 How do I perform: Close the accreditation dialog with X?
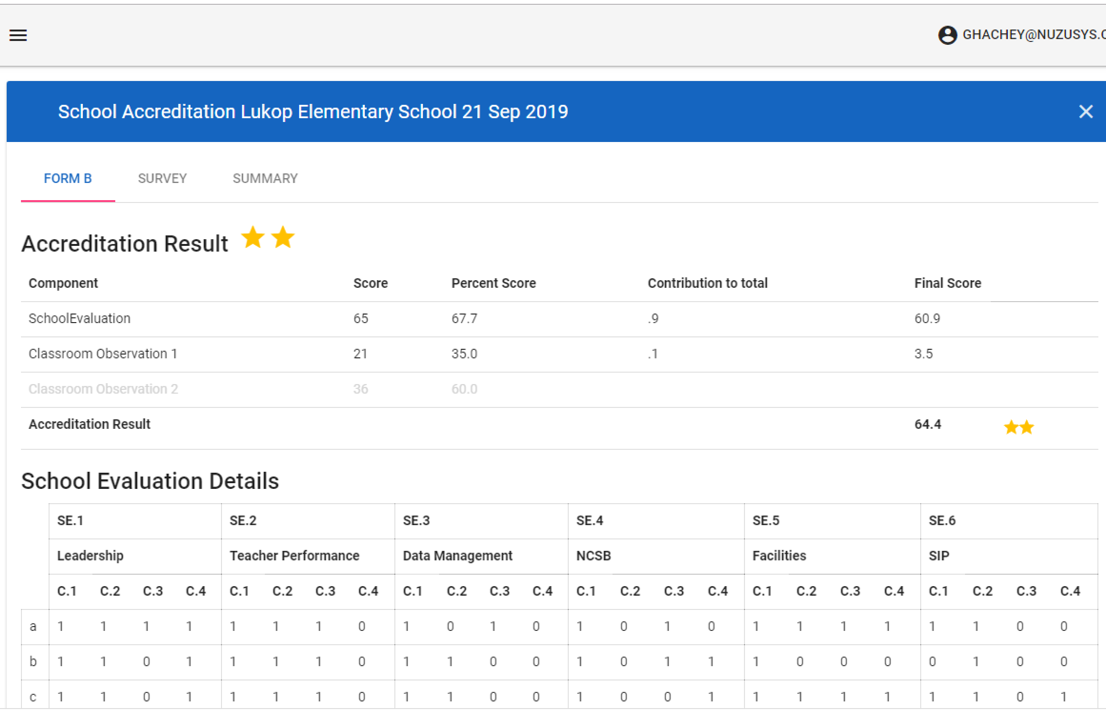click(x=1086, y=112)
